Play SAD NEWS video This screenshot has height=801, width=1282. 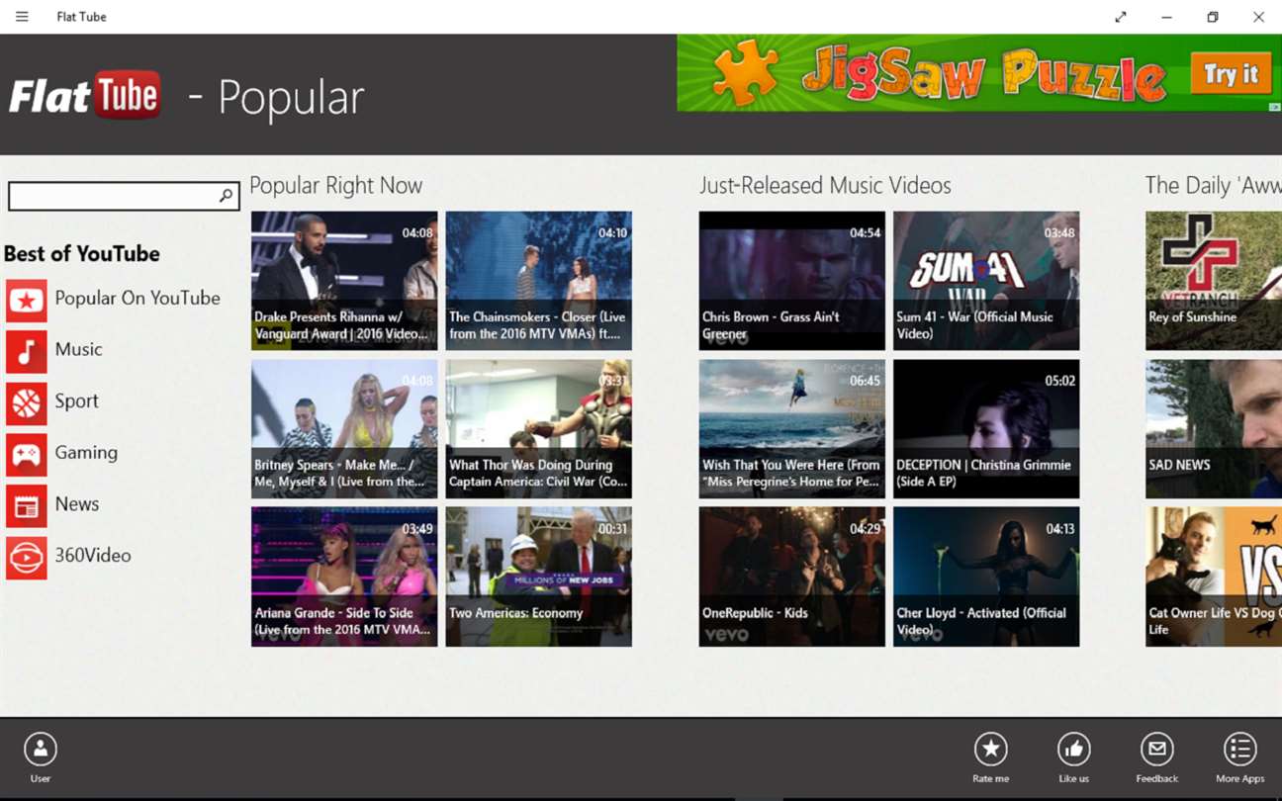tap(1214, 429)
